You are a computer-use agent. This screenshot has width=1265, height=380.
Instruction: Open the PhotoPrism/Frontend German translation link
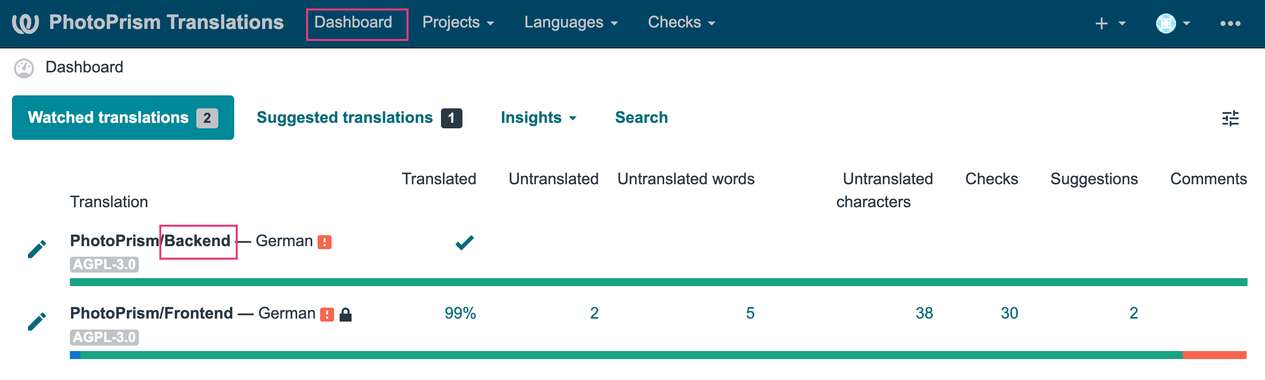click(x=192, y=314)
